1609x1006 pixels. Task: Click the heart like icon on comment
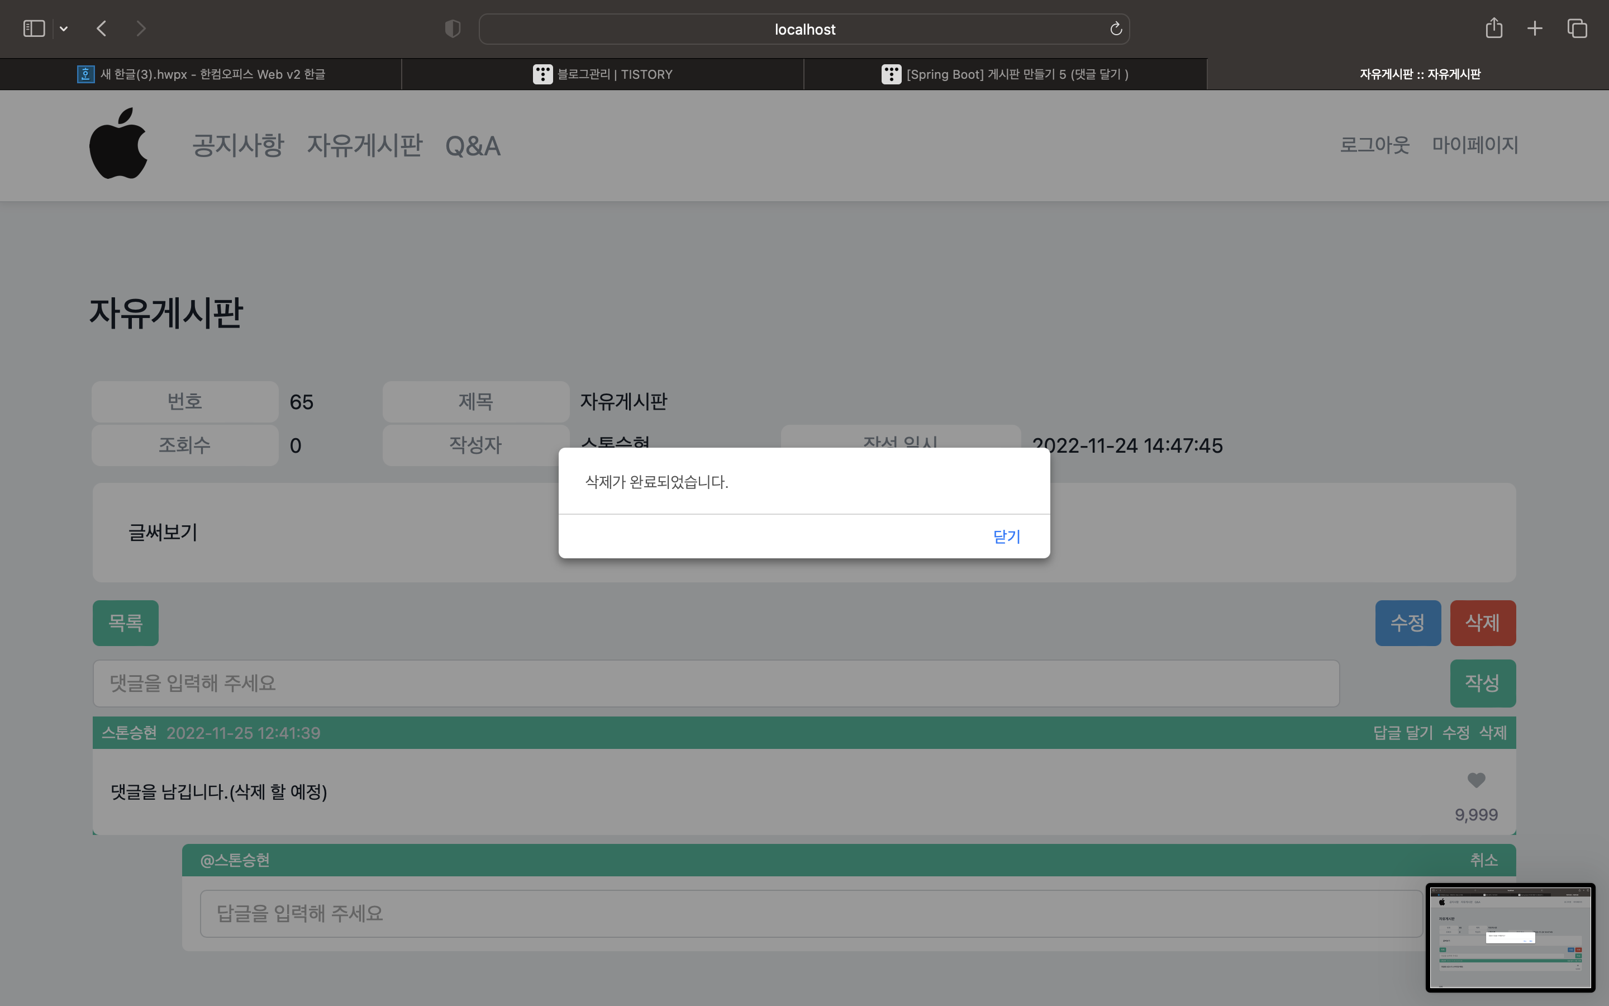1475,780
